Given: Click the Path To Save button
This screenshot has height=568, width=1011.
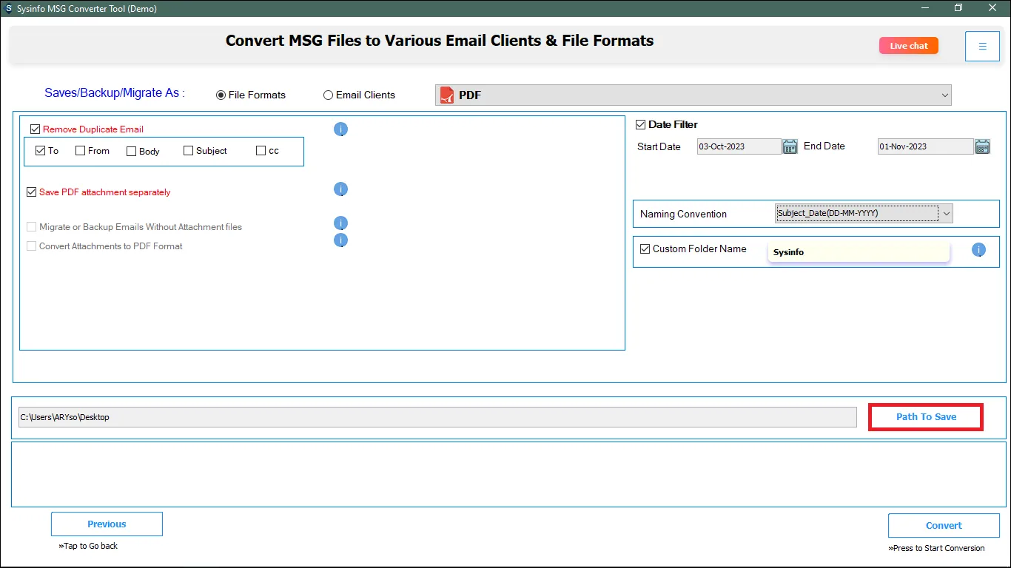Looking at the screenshot, I should pyautogui.click(x=926, y=417).
